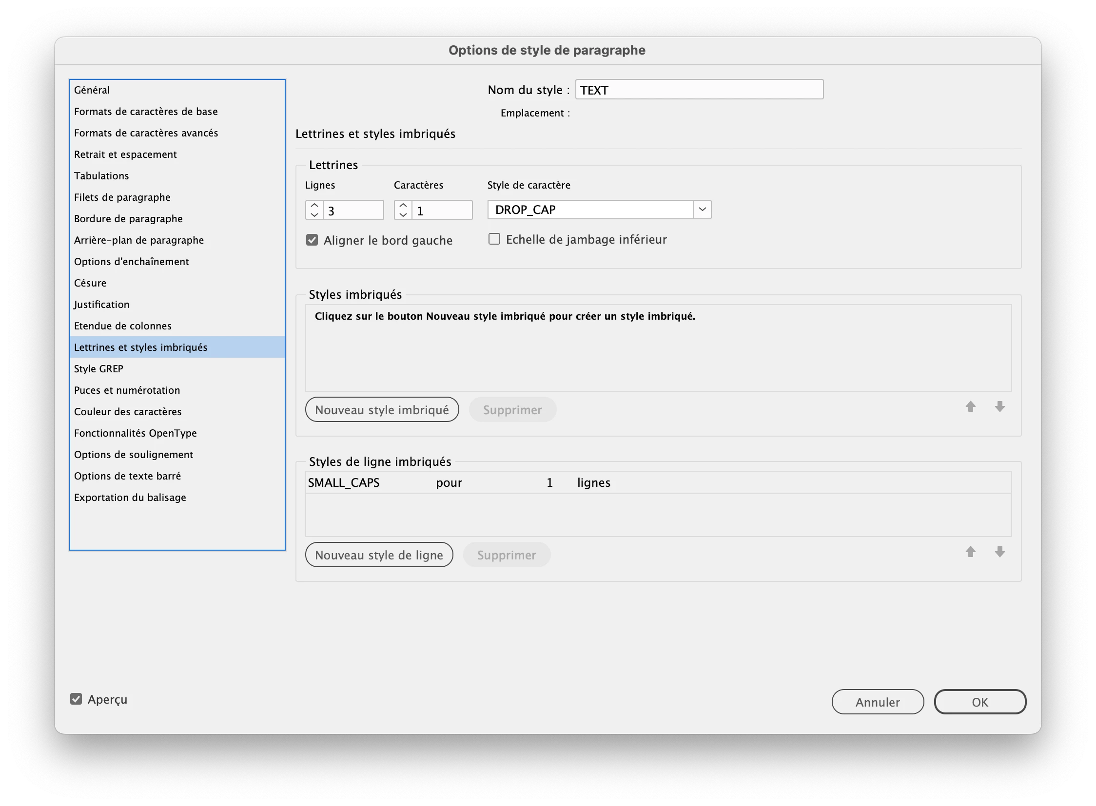Select Arrière-plan de paragraphe
Screen dimensions: 1096x806
point(177,241)
